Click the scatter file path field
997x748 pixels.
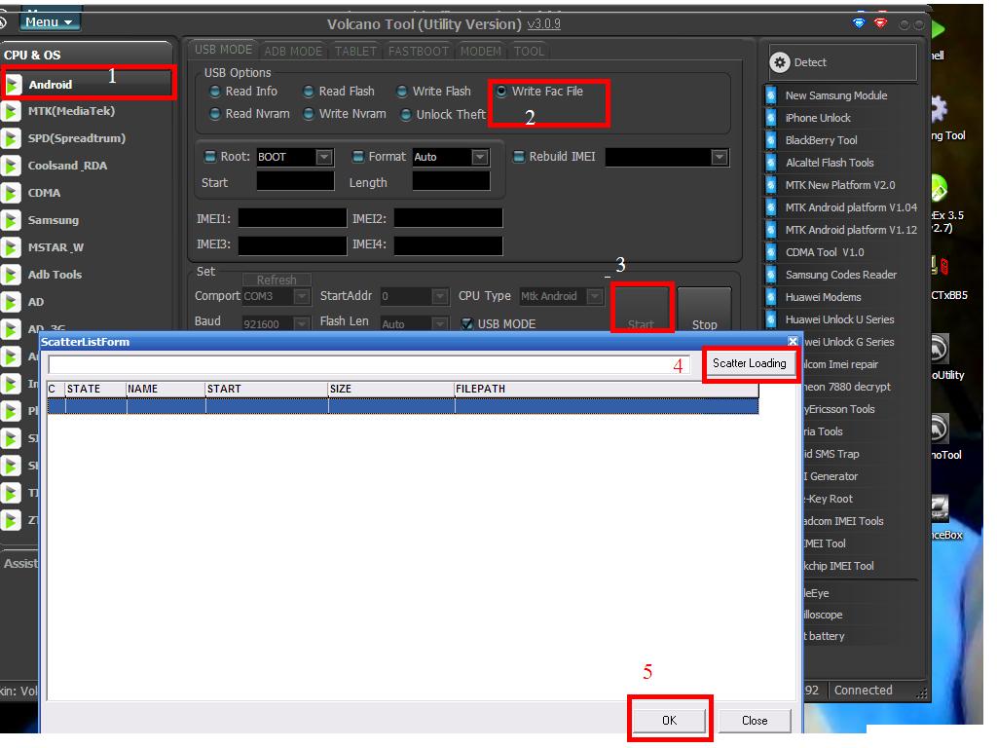click(369, 364)
